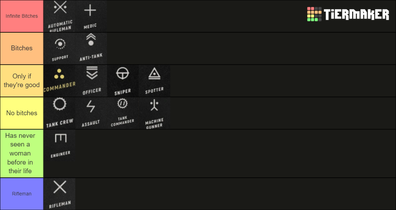Select the Assault class icon
Screen dimensions: 396x210
[x=91, y=112]
